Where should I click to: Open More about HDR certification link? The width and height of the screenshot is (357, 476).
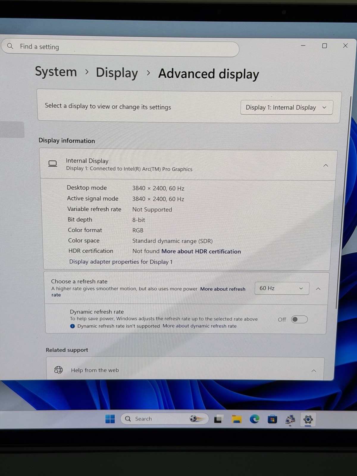coord(201,251)
